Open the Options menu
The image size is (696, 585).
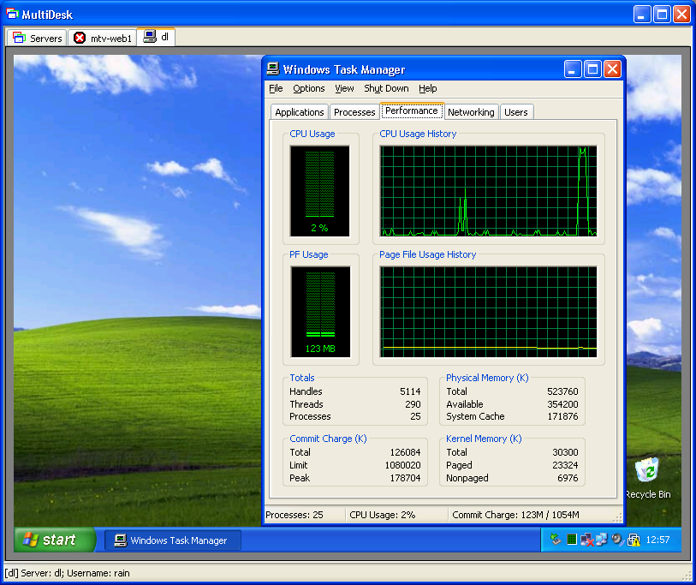308,88
